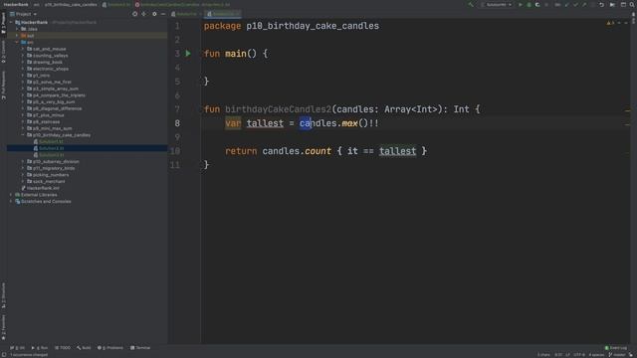This screenshot has width=637, height=358.
Task: Select p8_staircase package in tree
Action: coord(46,121)
